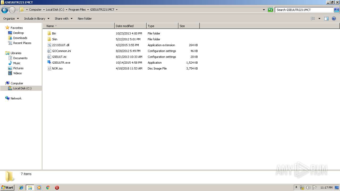Screen dimensions: 340x191
Task: Click the network tray icon
Action: click(302, 188)
